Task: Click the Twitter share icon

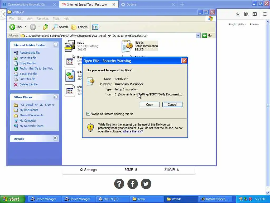Action: [146, 184]
